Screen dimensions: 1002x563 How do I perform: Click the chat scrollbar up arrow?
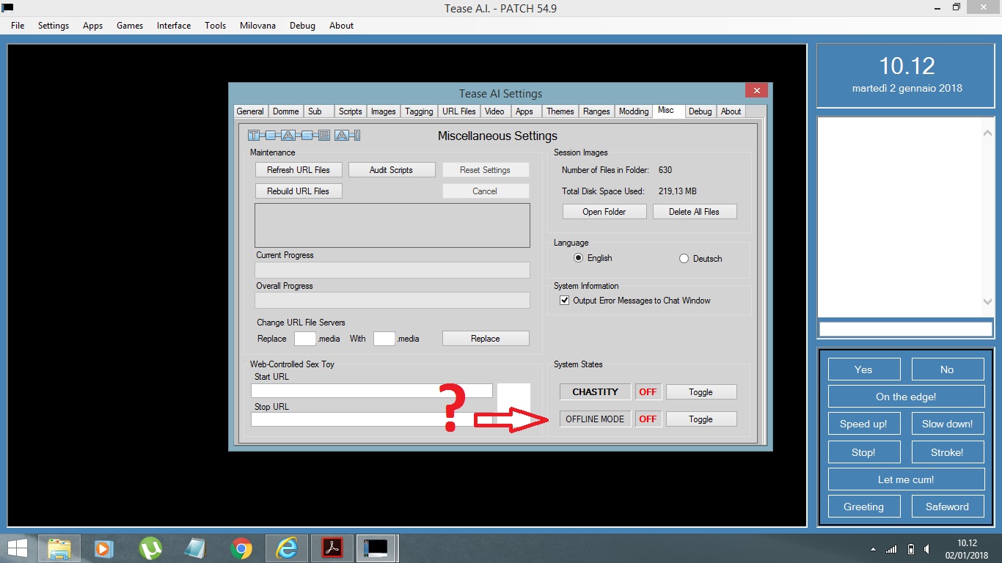tap(987, 133)
